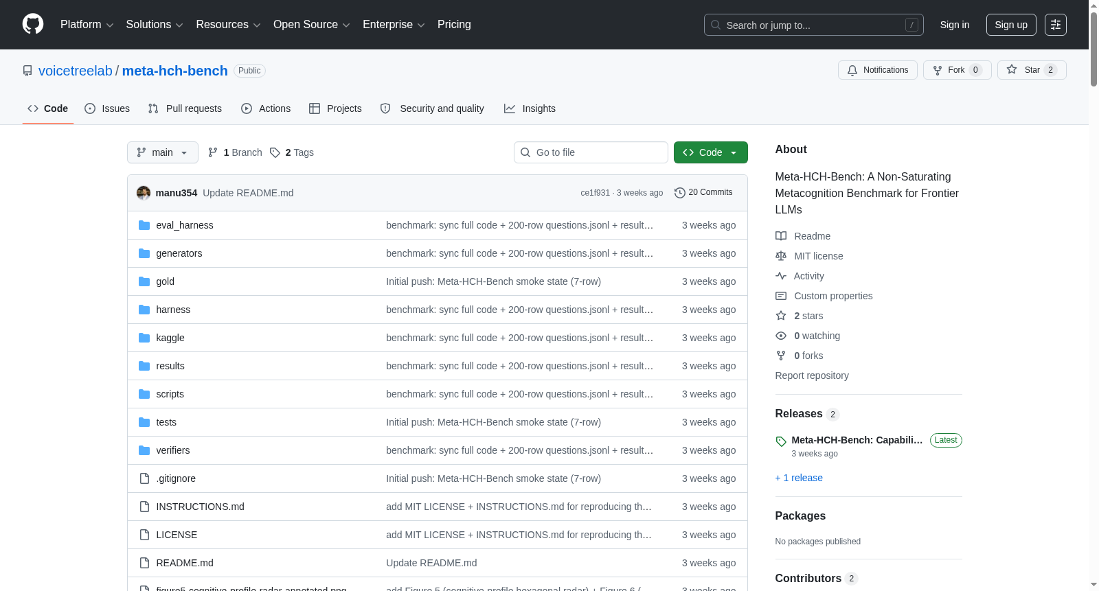Click the INSTRUCTIONS.md file icon
Screen dimensions: 1099x591
coord(144,507)
